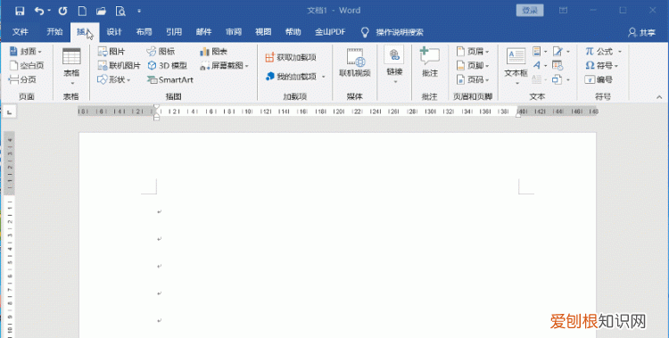Expand the object dropdown arrow in text group

pos(568,79)
